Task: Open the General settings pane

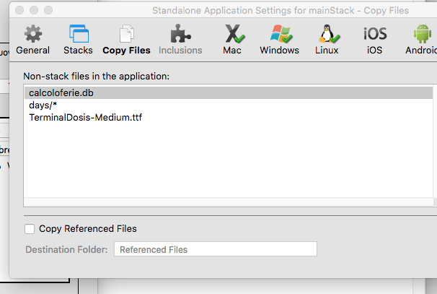Action: pos(32,40)
